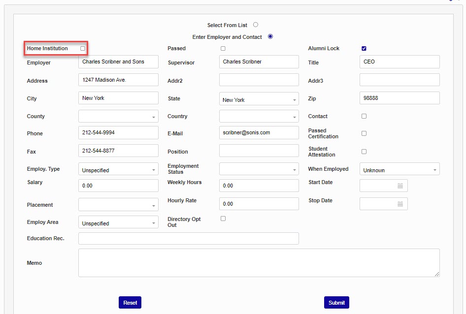Expand the When Employed dropdown

pyautogui.click(x=399, y=170)
